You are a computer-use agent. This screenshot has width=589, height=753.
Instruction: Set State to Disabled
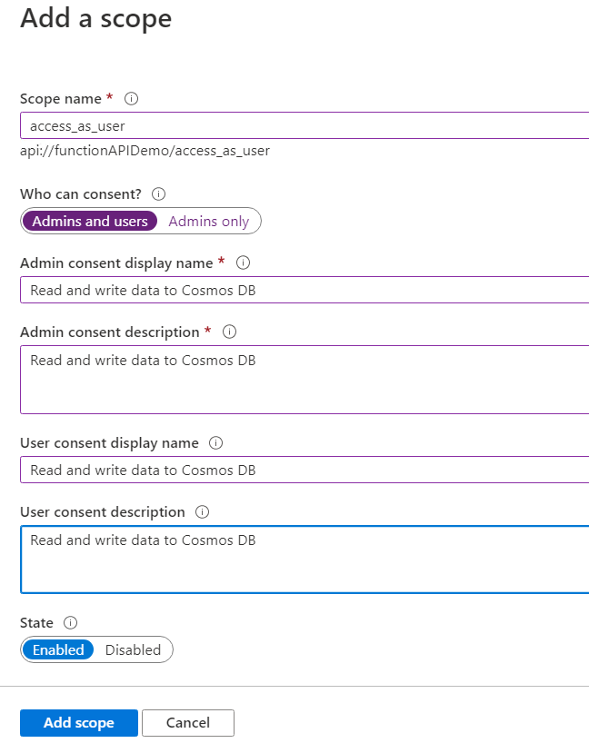coord(133,649)
